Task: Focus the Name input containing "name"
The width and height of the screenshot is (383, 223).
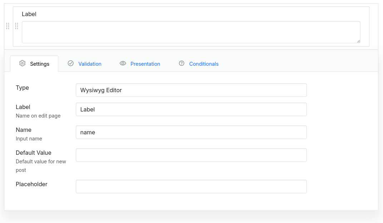Action: (191, 132)
